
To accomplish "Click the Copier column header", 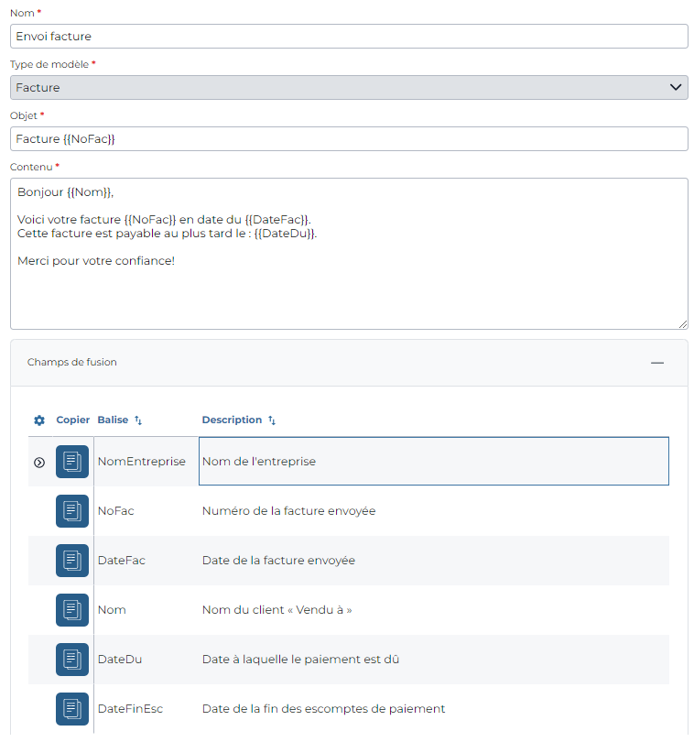I will tap(73, 420).
